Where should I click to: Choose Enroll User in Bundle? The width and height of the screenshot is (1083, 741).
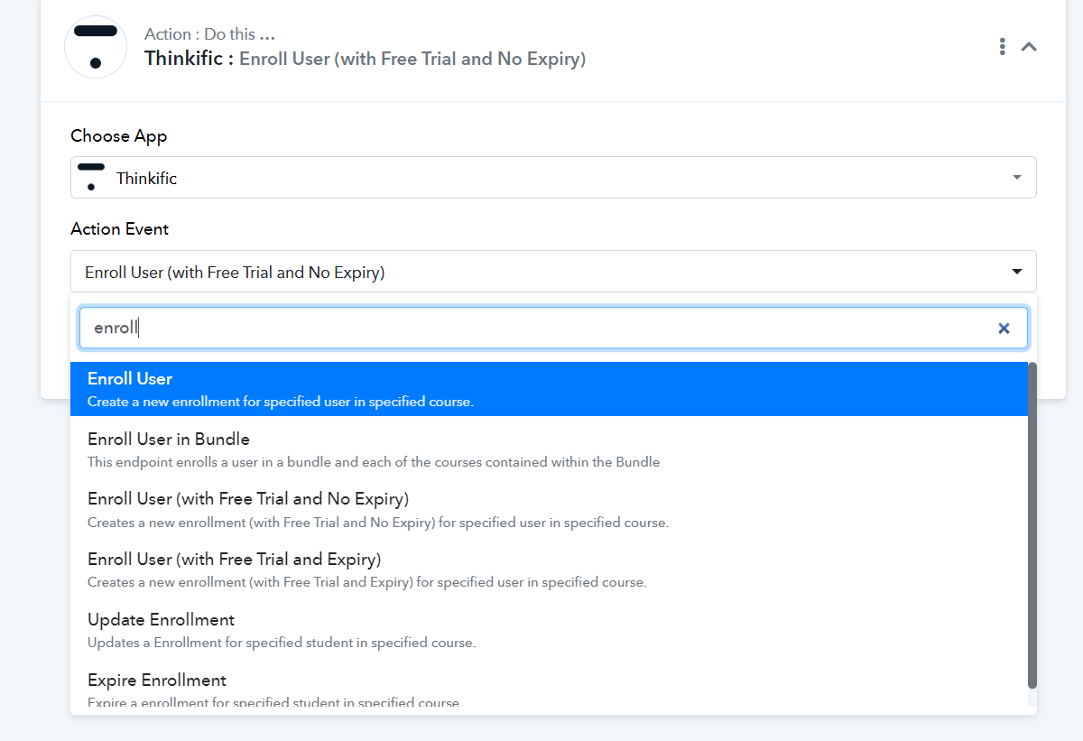tap(550, 449)
